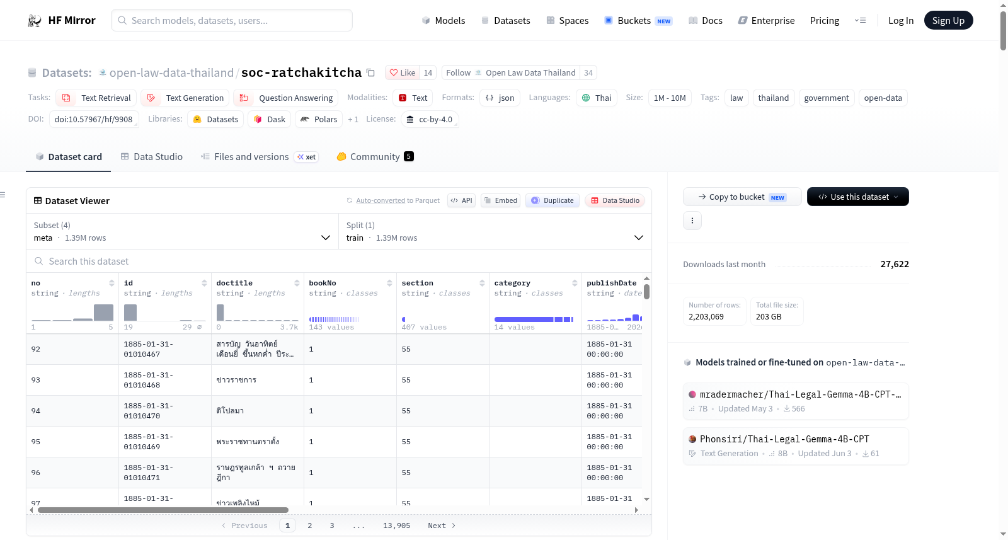
Task: Open the cc-by-4.0 license tag
Action: coord(430,120)
